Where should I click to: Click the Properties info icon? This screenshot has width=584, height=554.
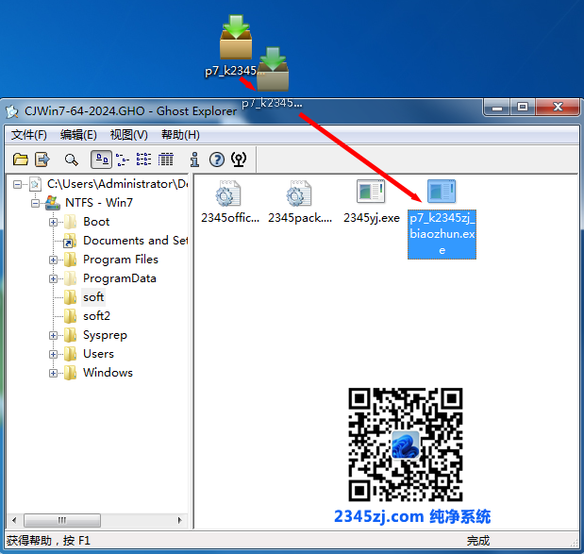pos(194,159)
